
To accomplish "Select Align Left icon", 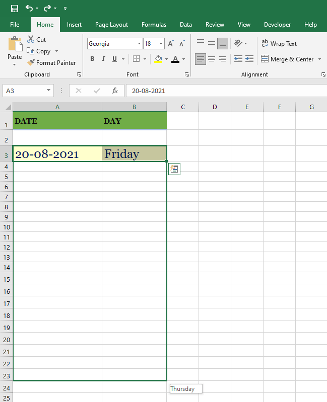I will point(201,59).
